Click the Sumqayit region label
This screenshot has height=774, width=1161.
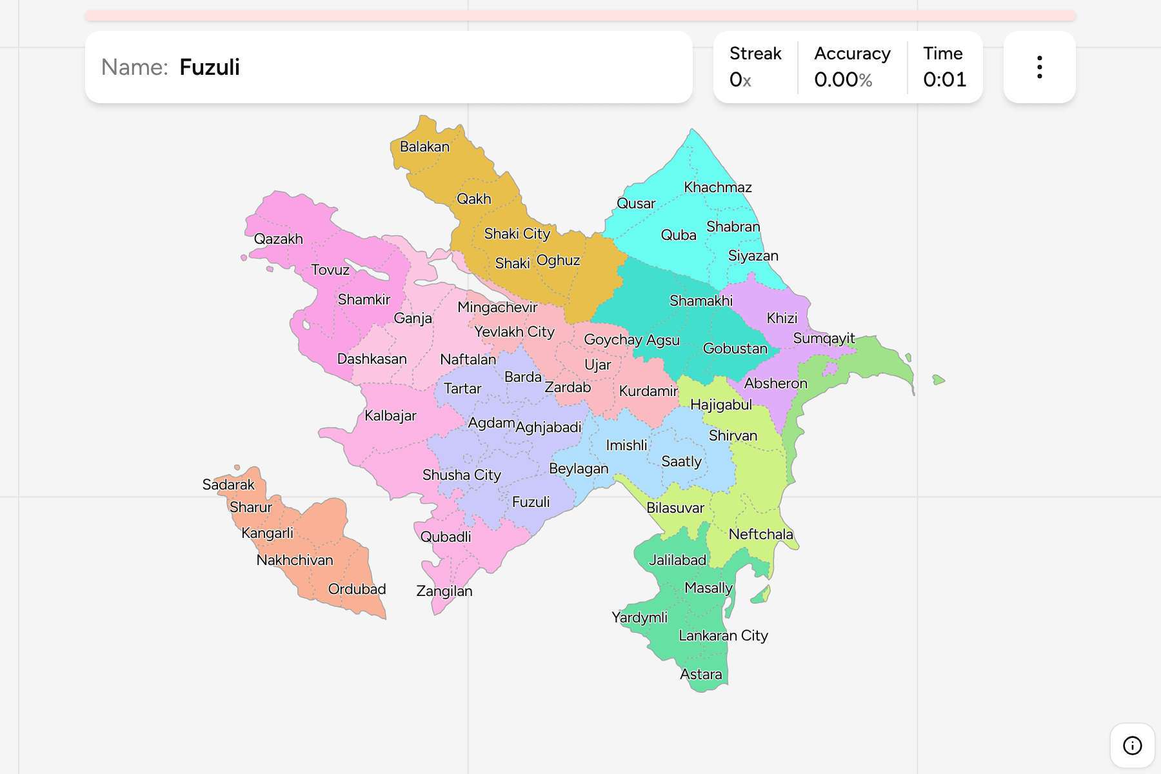[x=824, y=339]
